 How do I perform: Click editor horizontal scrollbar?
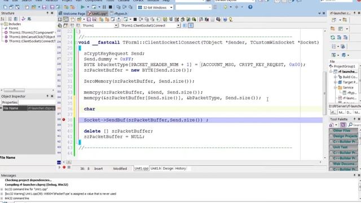pyautogui.click(x=192, y=162)
